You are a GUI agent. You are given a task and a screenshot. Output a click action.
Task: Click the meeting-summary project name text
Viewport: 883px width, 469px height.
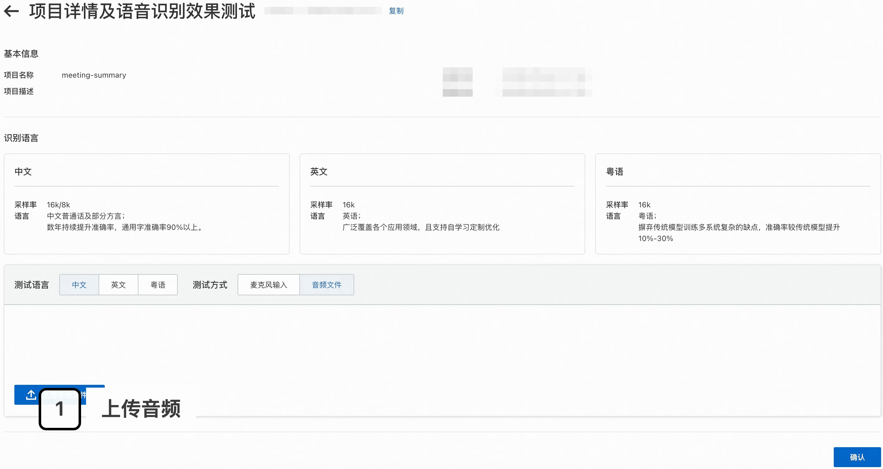(94, 75)
